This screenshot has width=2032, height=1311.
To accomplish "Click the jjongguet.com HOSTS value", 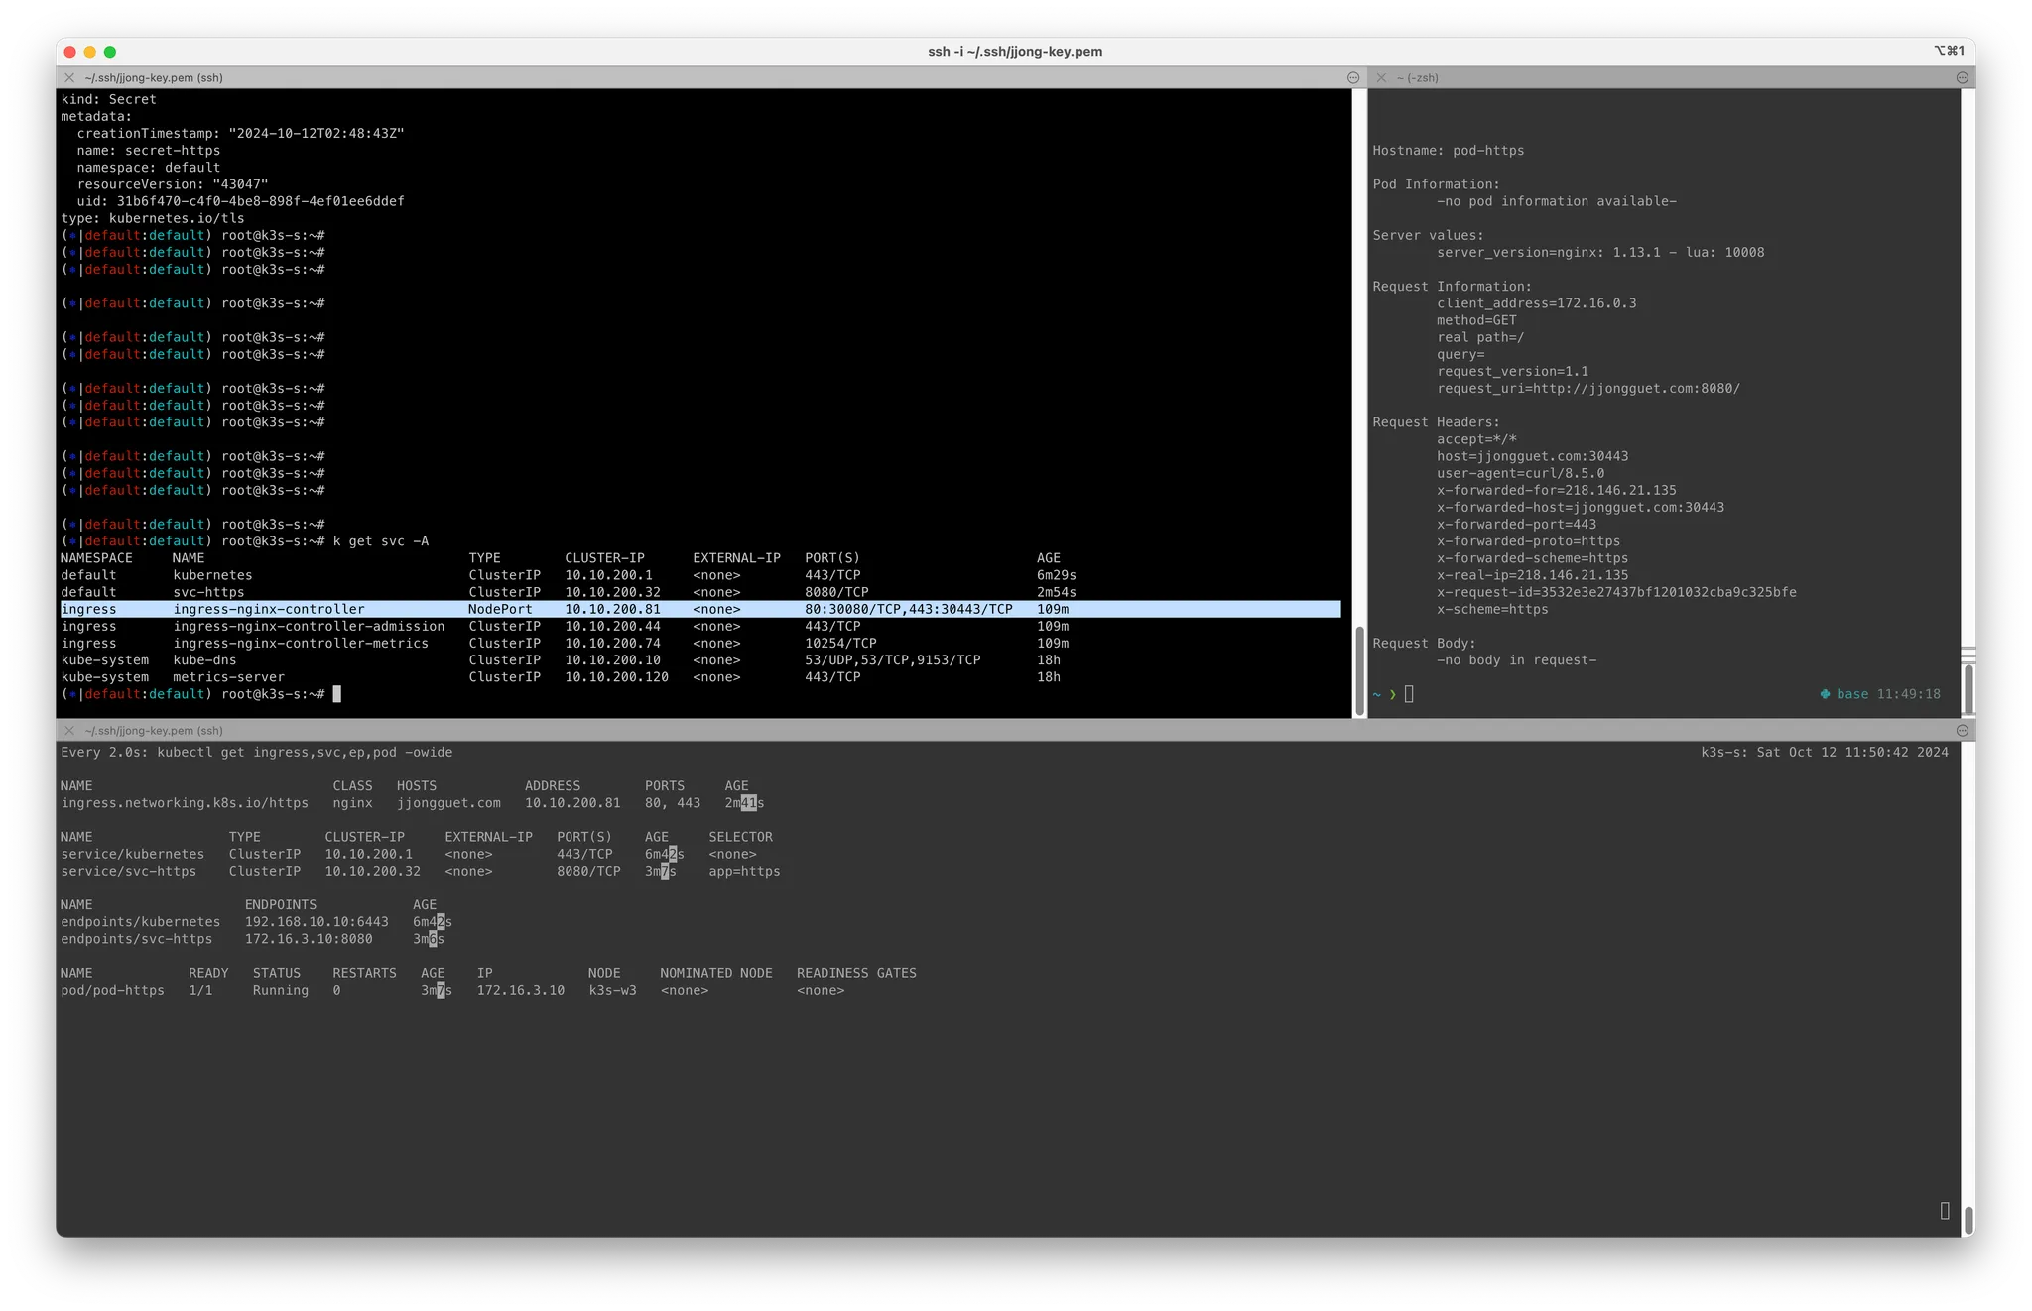I will click(x=448, y=802).
